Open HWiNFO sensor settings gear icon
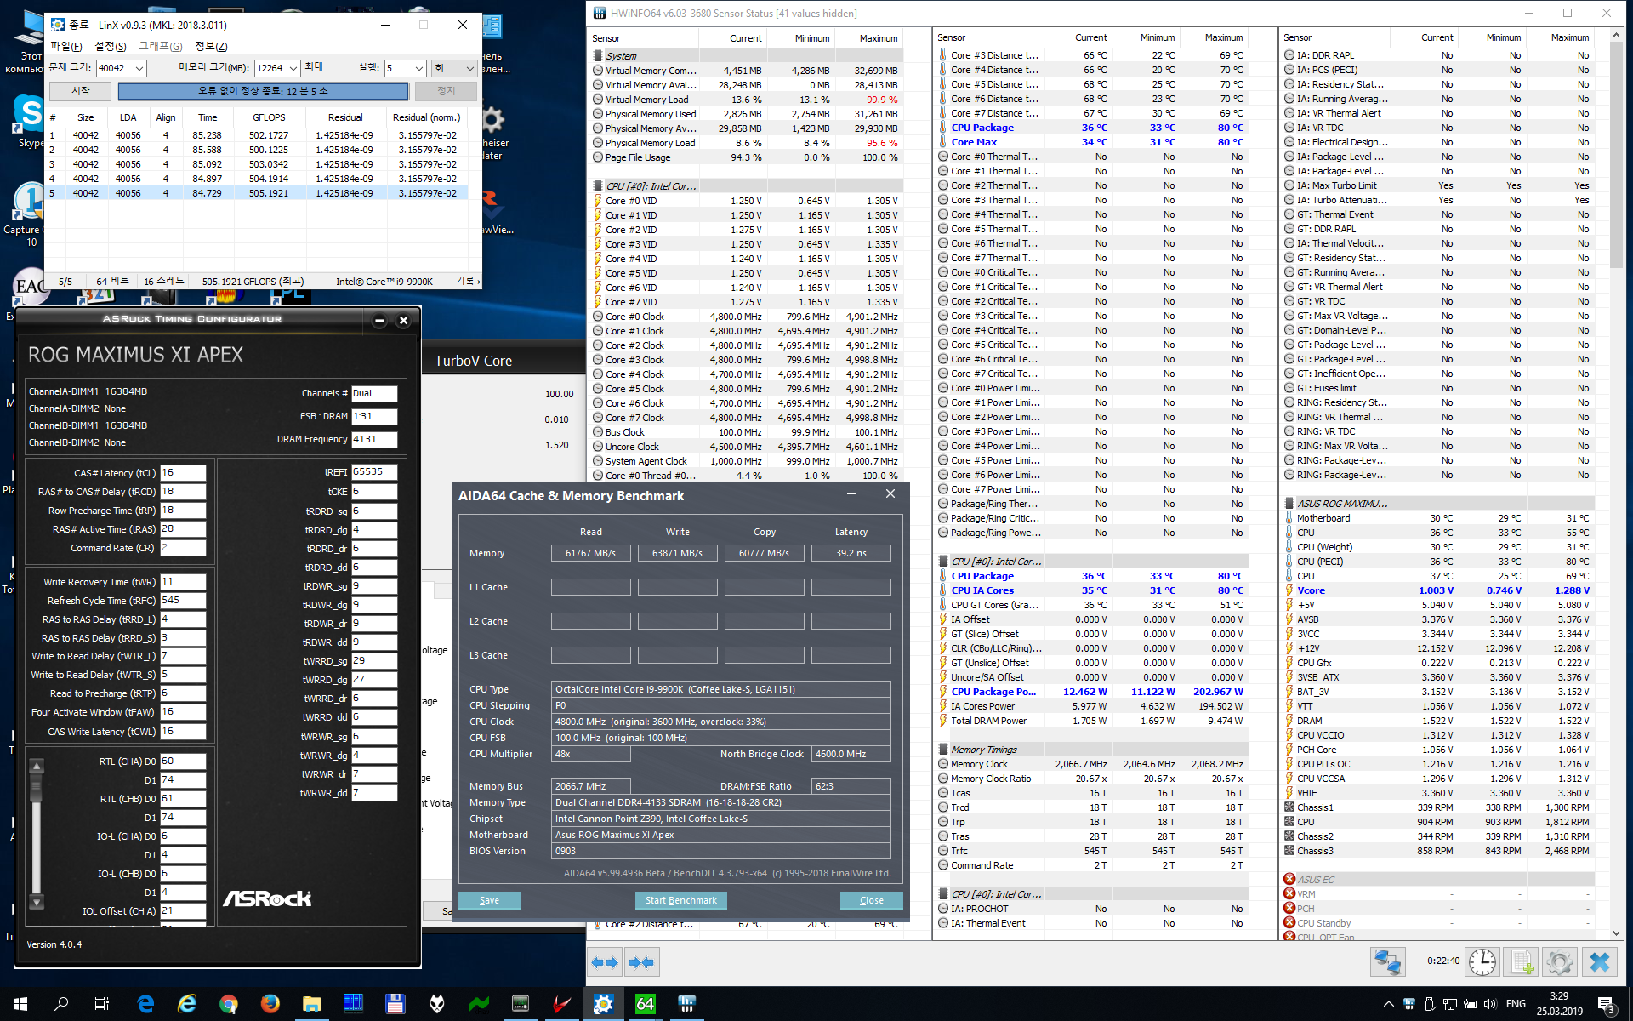This screenshot has height=1021, width=1633. click(1560, 962)
